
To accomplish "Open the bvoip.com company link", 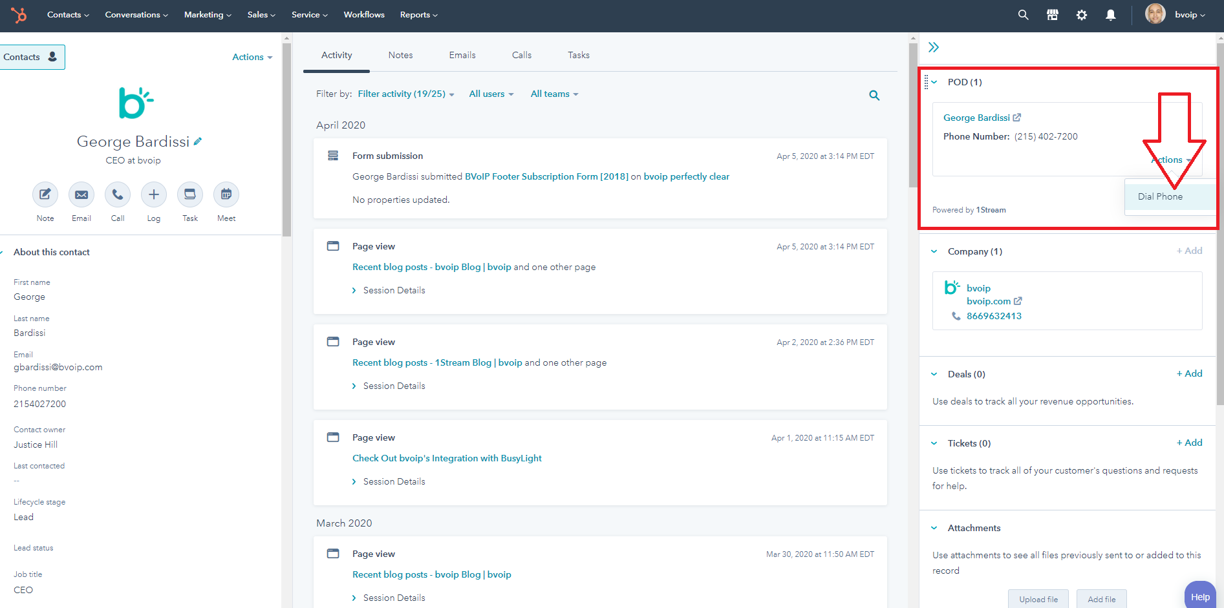I will tap(989, 301).
